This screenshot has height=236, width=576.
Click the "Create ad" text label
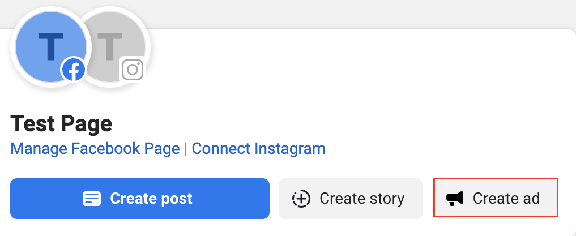(x=506, y=199)
